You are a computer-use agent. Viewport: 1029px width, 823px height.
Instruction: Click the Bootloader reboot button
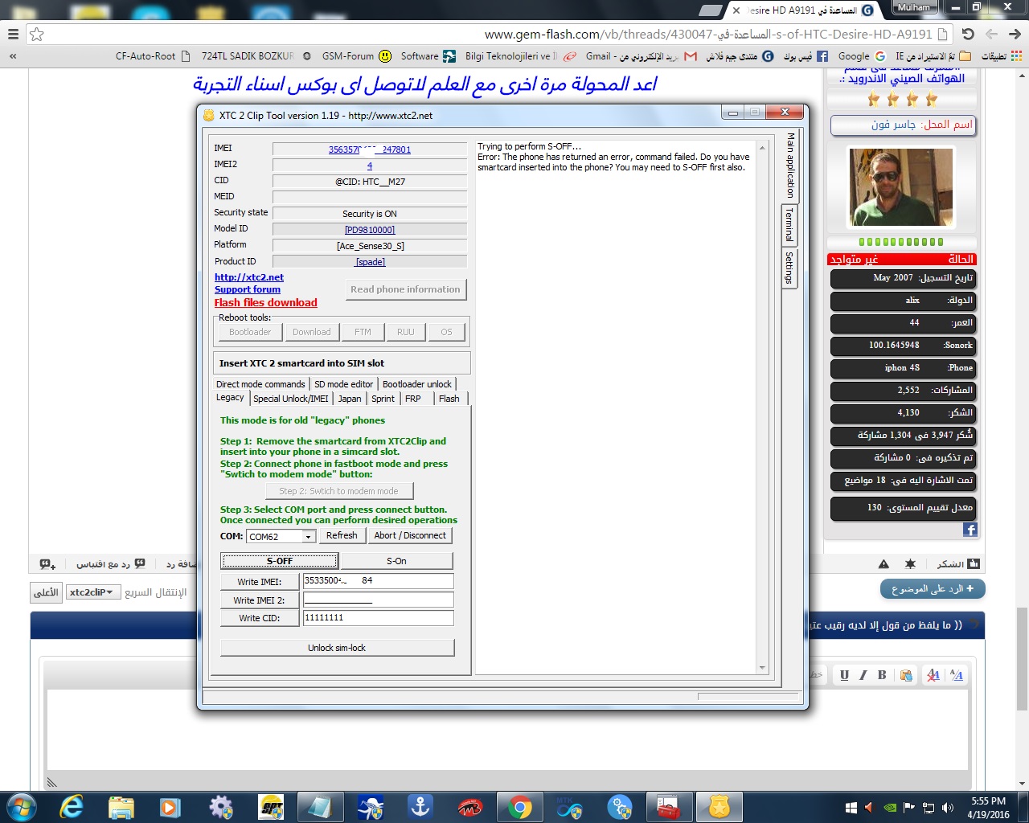pyautogui.click(x=250, y=332)
